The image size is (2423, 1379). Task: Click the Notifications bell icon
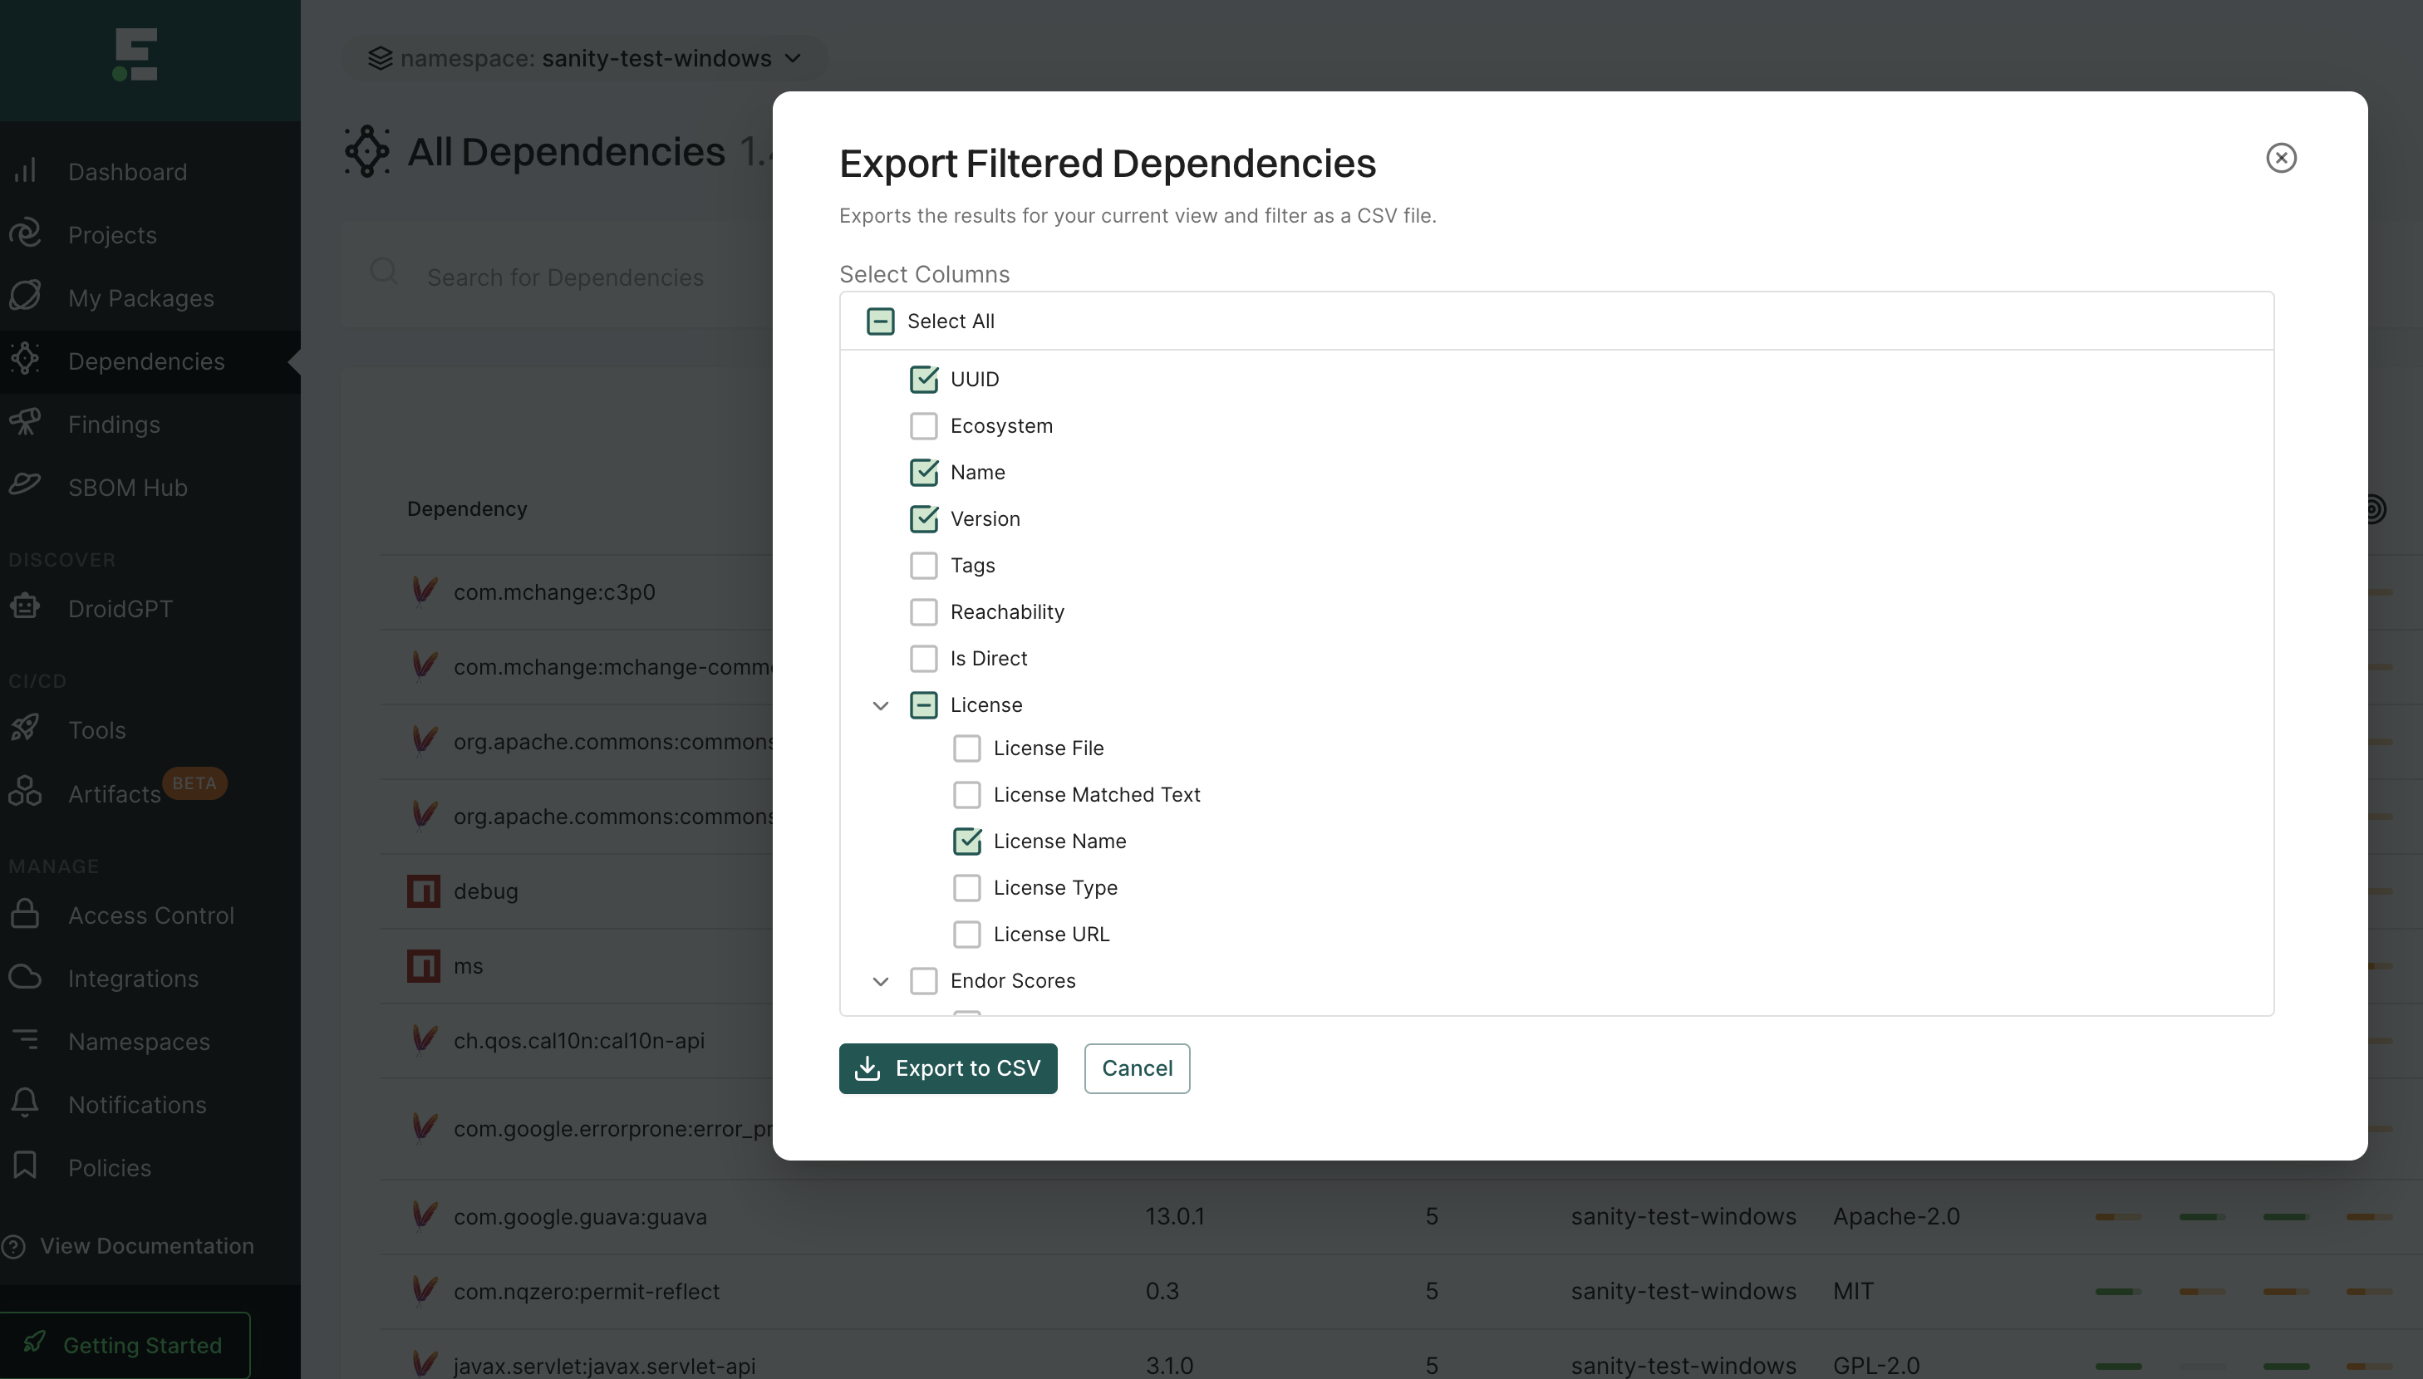click(x=26, y=1102)
